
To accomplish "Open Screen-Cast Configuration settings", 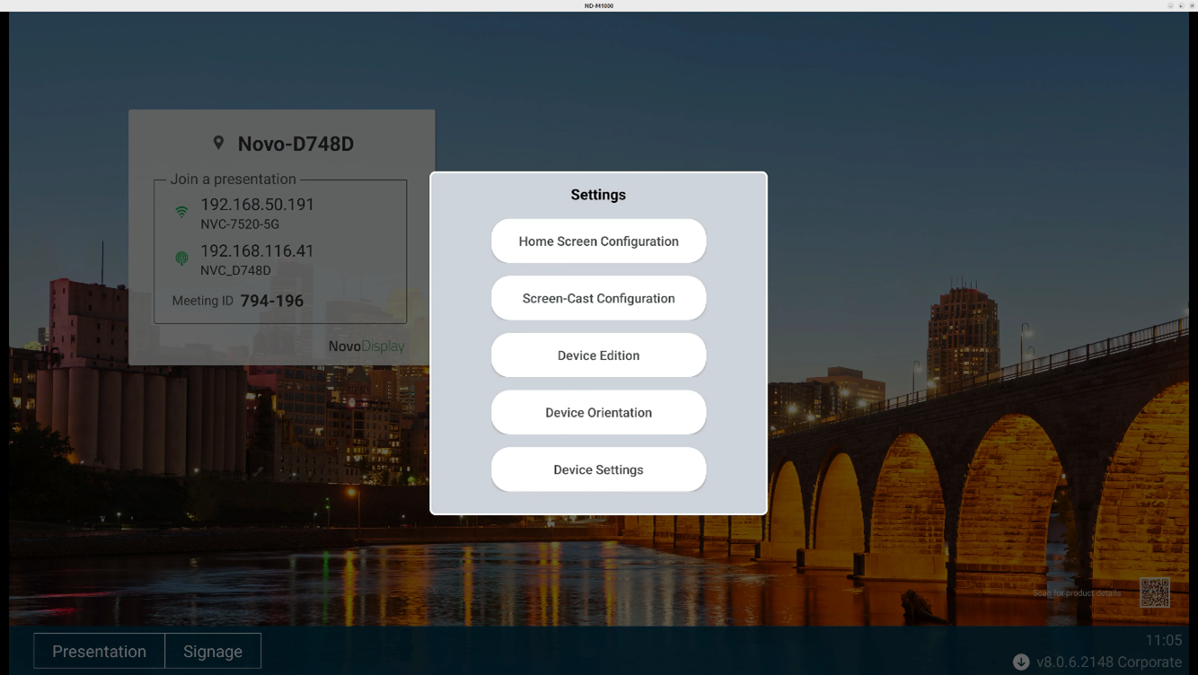I will 598,298.
